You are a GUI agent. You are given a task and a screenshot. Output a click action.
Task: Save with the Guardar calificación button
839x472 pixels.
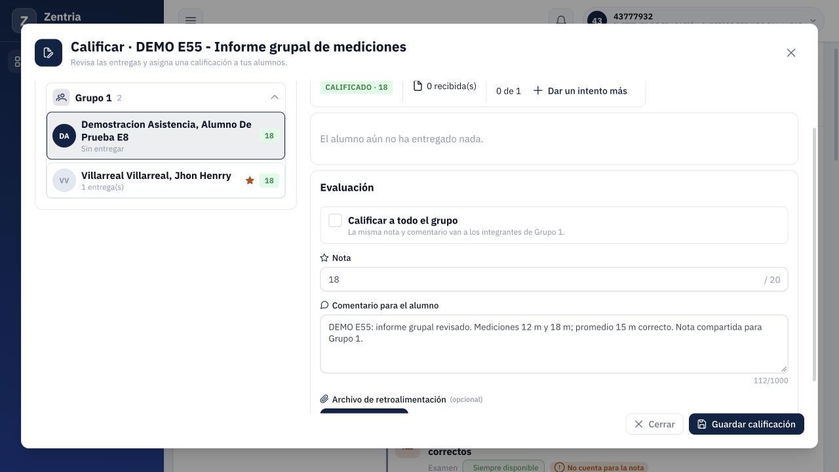pos(747,424)
